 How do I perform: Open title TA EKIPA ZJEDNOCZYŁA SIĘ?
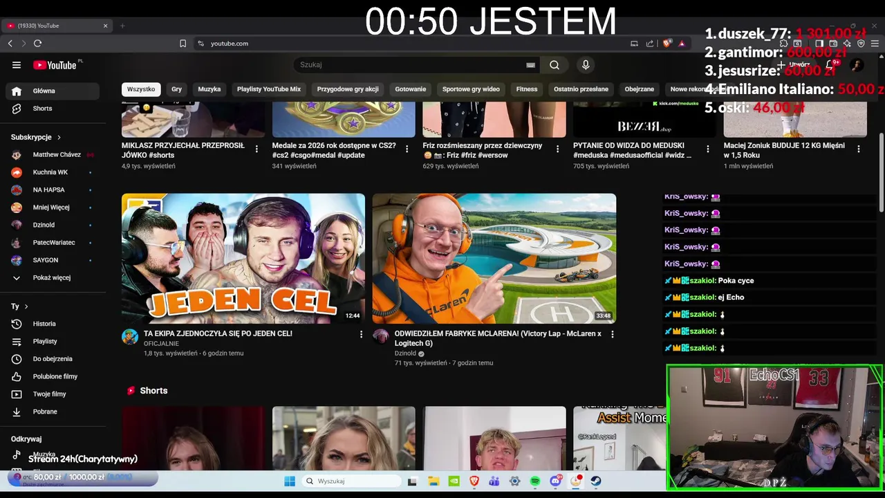[218, 333]
